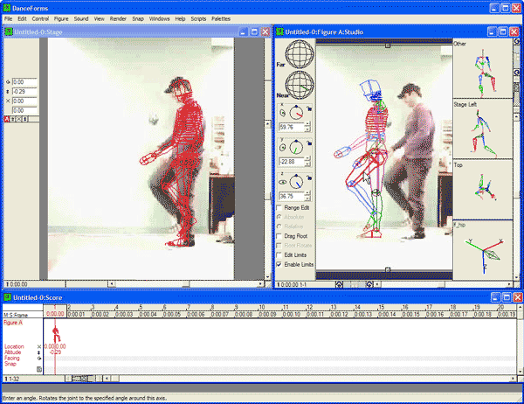Click the Score horizontal scrollbar thumb

pos(78,378)
